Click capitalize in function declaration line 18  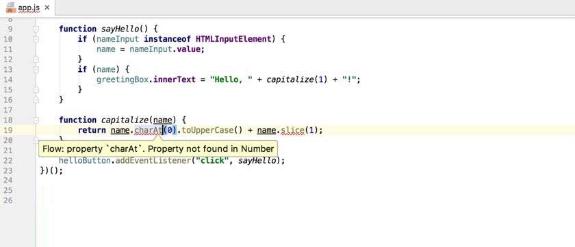coord(125,120)
